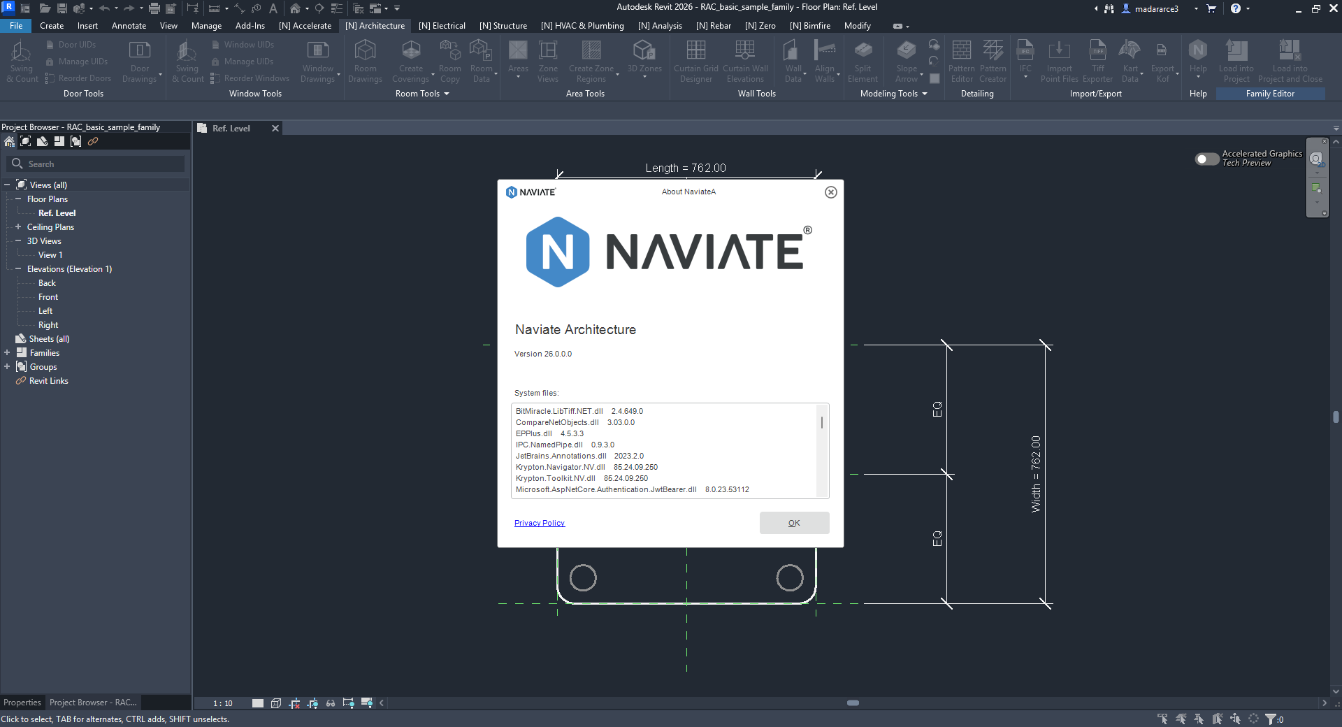Image resolution: width=1342 pixels, height=727 pixels.
Task: Open the Door Drawings tool
Action: tap(140, 62)
